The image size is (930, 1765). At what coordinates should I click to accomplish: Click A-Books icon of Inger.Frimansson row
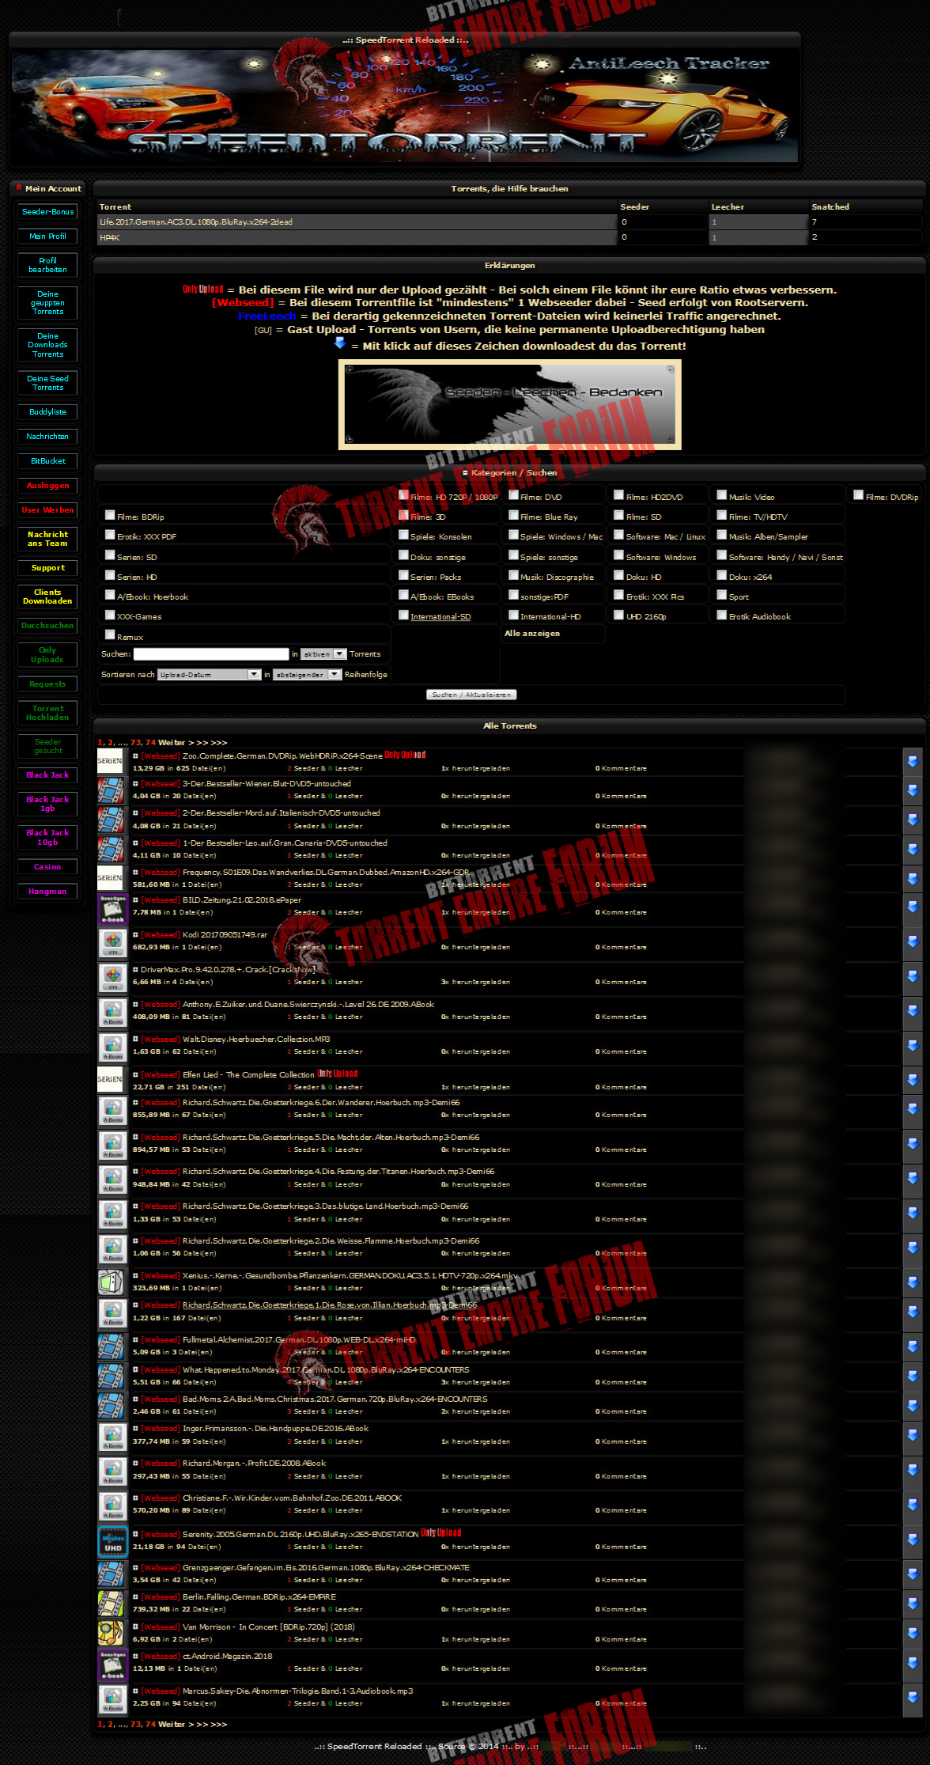click(x=112, y=1437)
